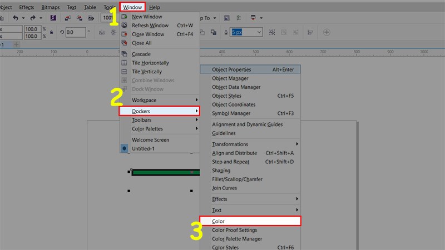Click the add page plus button
Viewport: 445px width, 250px height.
[x=16, y=44]
